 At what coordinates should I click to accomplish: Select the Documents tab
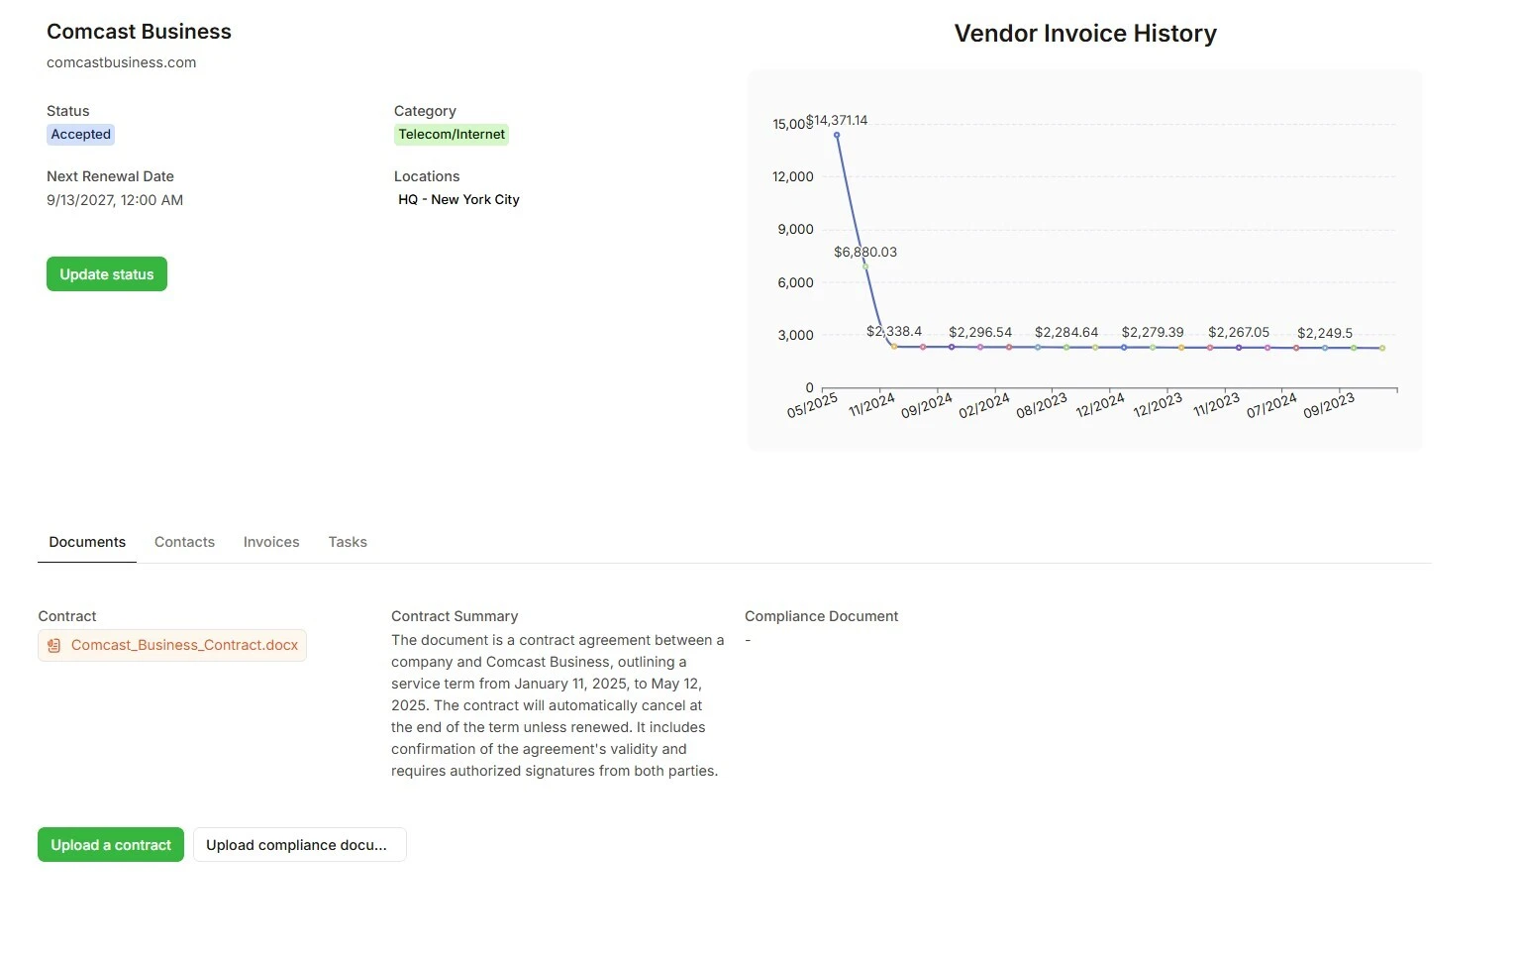click(87, 542)
